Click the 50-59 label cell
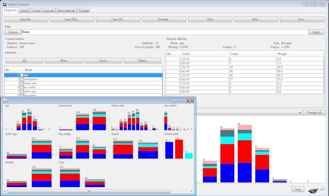 (x=205, y=75)
